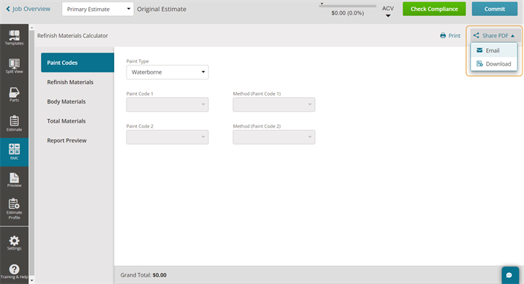
Task: Open the Paint Type Waterborne dropdown
Action: click(167, 72)
